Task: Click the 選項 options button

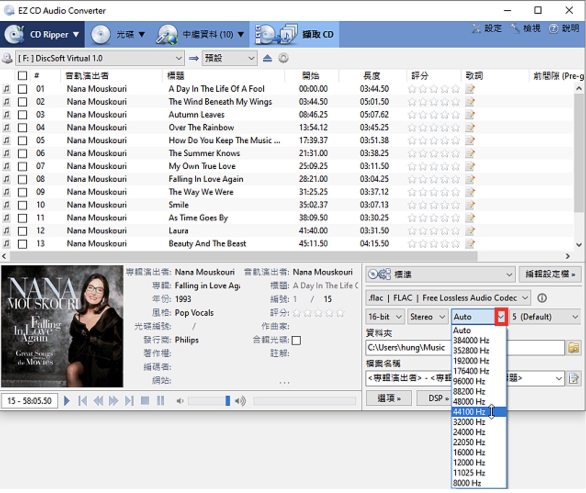Action: point(389,398)
